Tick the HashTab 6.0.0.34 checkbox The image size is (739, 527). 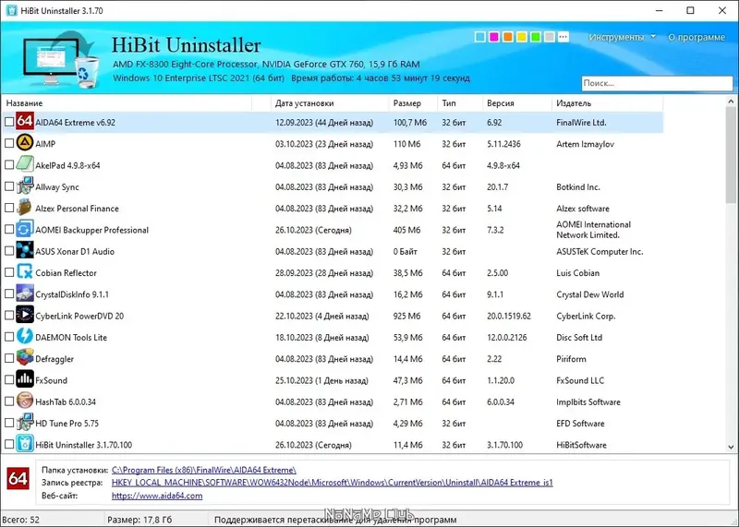pos(9,401)
